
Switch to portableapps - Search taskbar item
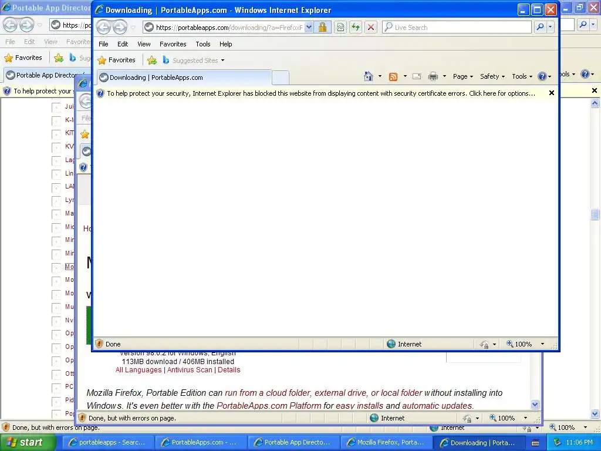coord(108,442)
